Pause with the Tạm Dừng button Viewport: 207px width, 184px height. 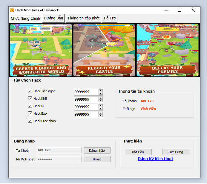click(x=176, y=152)
